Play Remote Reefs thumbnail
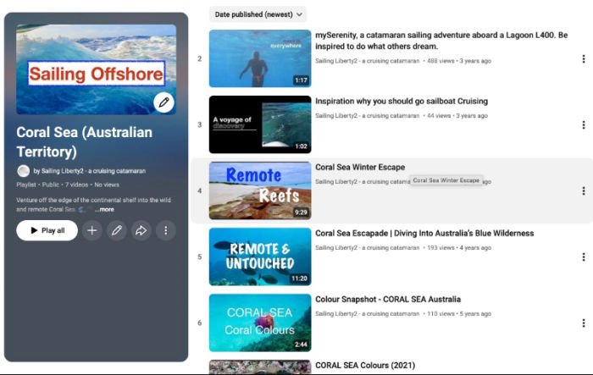Viewport: 593px width, 375px height. 260,191
